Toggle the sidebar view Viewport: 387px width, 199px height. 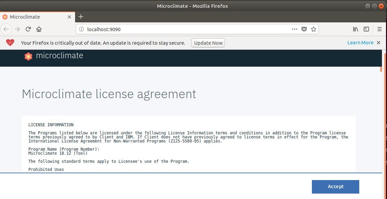(x=366, y=29)
